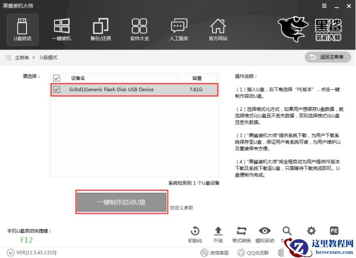Visit 官方网站 home icon
Viewport: 356px width, 258px height.
point(218,29)
